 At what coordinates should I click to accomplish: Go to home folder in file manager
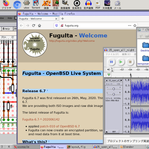pyautogui.click(x=147, y=36)
